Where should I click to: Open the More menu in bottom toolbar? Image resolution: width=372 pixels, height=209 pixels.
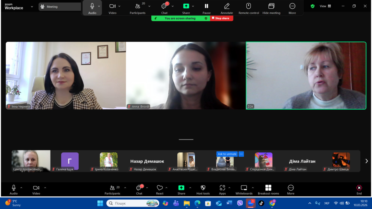pyautogui.click(x=290, y=188)
